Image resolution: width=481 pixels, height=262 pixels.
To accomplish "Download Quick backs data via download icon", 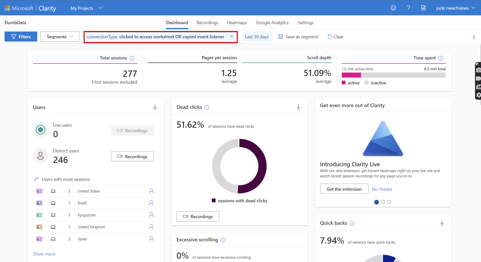I will point(442,223).
